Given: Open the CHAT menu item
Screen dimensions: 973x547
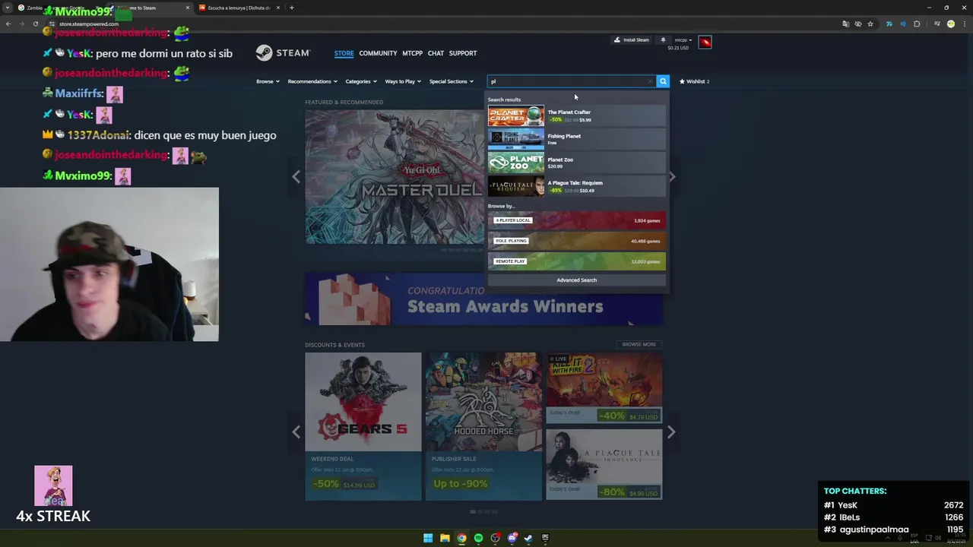Looking at the screenshot, I should point(436,53).
